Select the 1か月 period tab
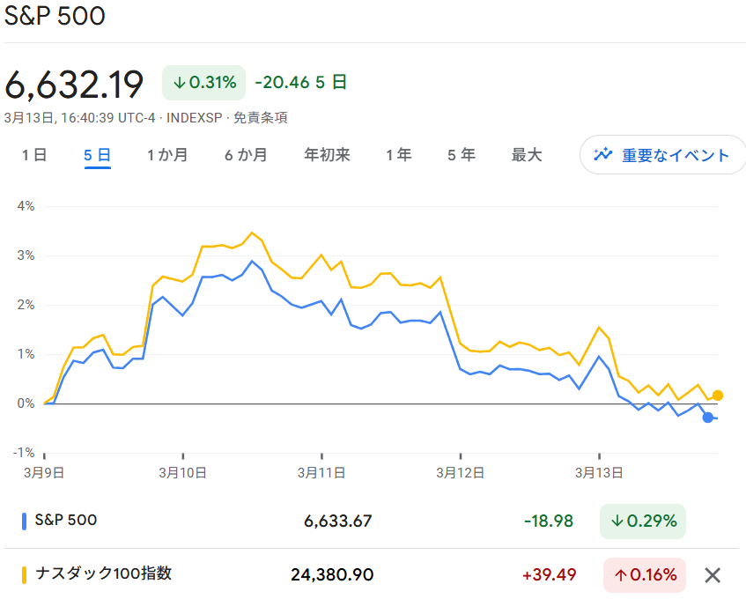The image size is (746, 599). 167,154
